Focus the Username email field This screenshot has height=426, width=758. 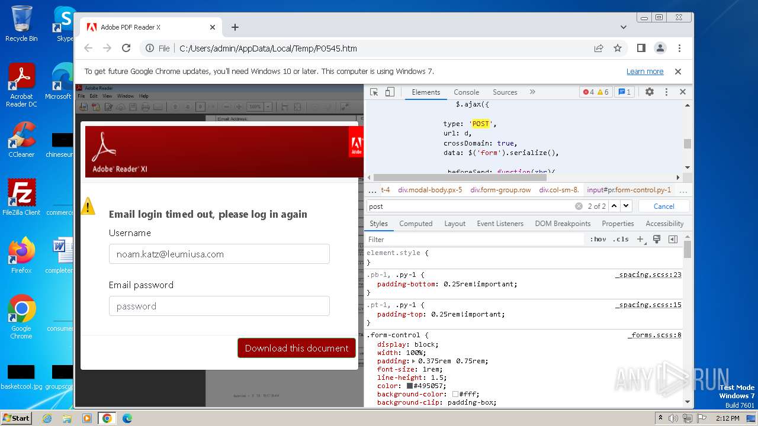pyautogui.click(x=219, y=254)
